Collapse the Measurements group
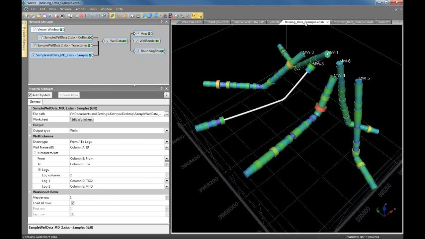 [35, 153]
